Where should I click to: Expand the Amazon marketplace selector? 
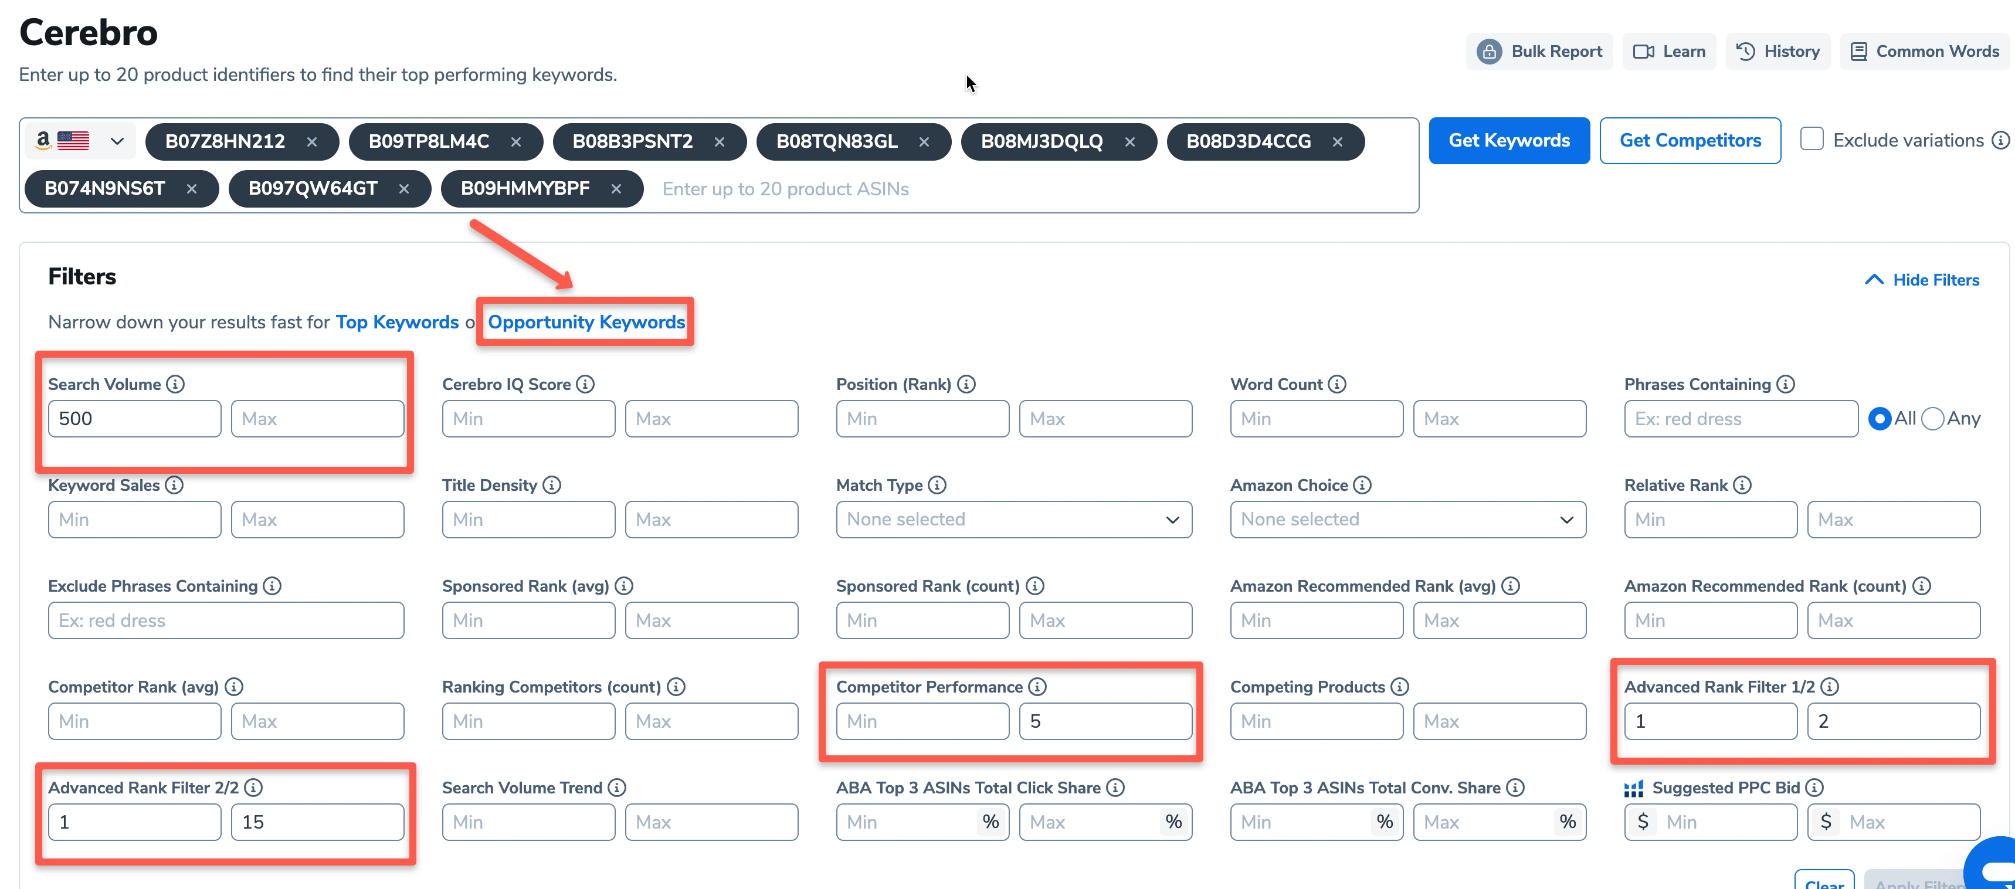coord(117,141)
